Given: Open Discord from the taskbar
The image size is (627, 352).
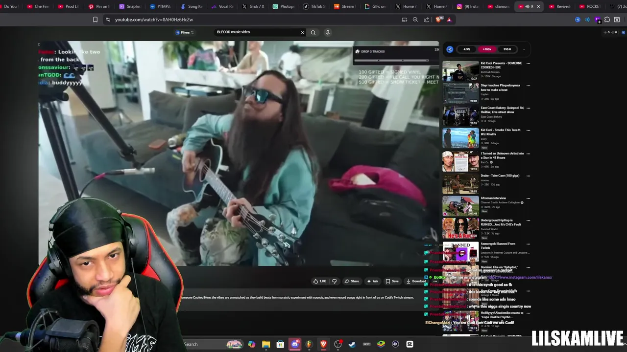Looking at the screenshot, I should [x=295, y=344].
